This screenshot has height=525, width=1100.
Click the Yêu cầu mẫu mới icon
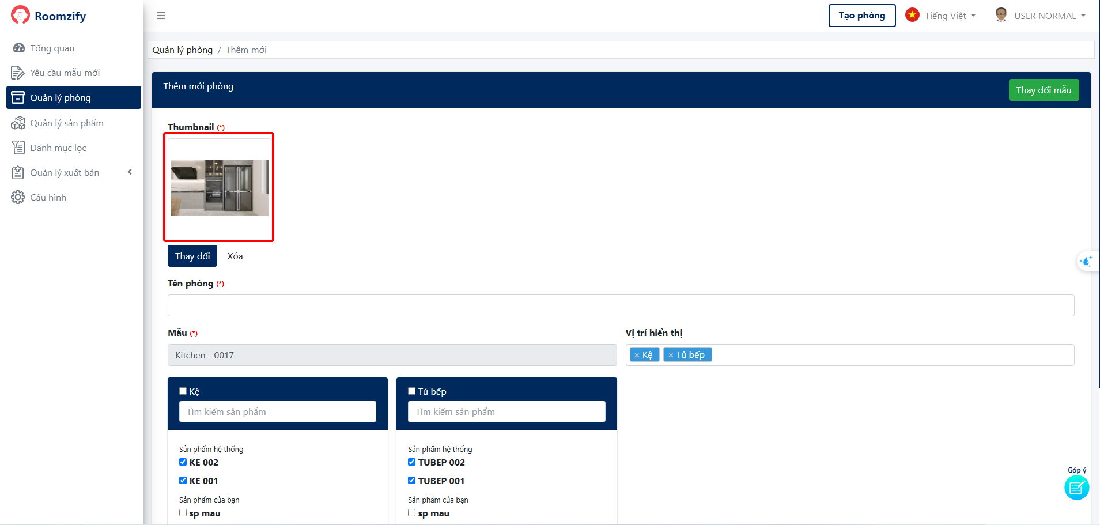[18, 73]
